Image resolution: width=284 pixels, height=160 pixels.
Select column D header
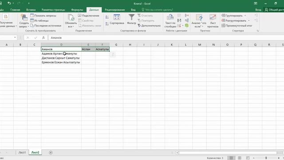(61, 44)
